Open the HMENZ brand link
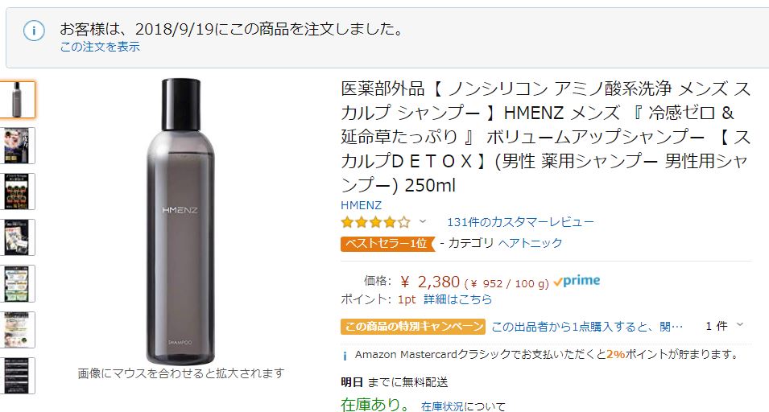 coord(361,205)
